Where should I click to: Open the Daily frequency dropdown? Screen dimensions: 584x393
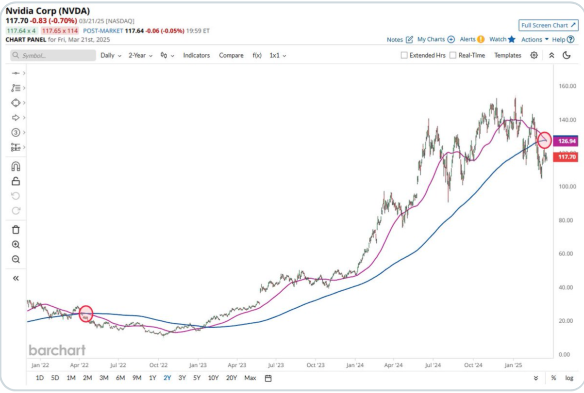[x=110, y=55]
